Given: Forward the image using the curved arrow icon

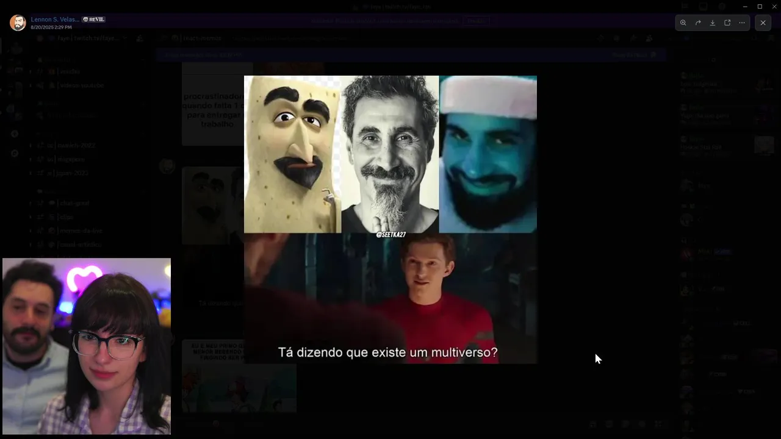Looking at the screenshot, I should click(x=698, y=23).
